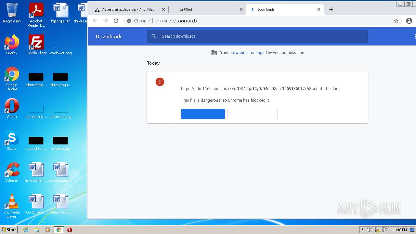Close the Untitled tab
The image size is (416, 234).
point(241,9)
